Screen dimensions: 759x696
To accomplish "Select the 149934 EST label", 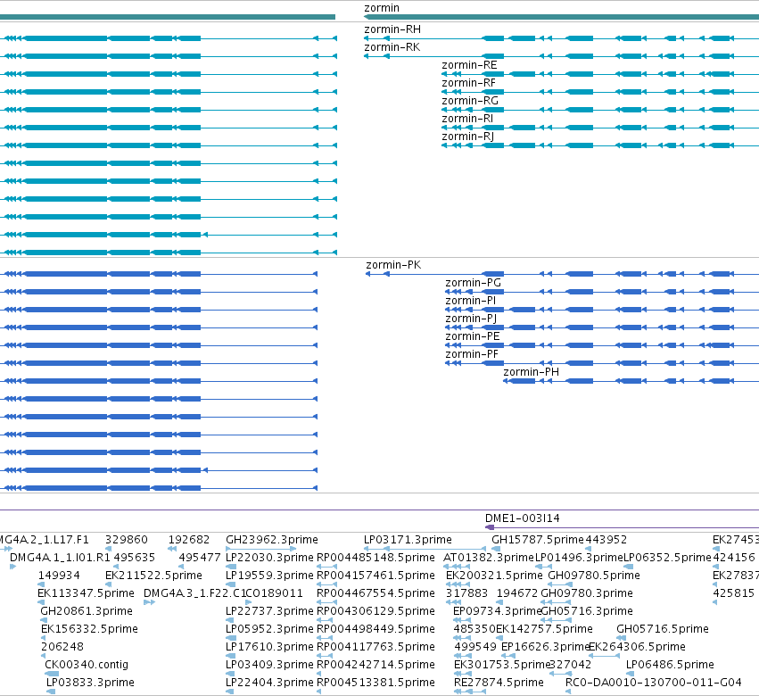I will click(59, 576).
